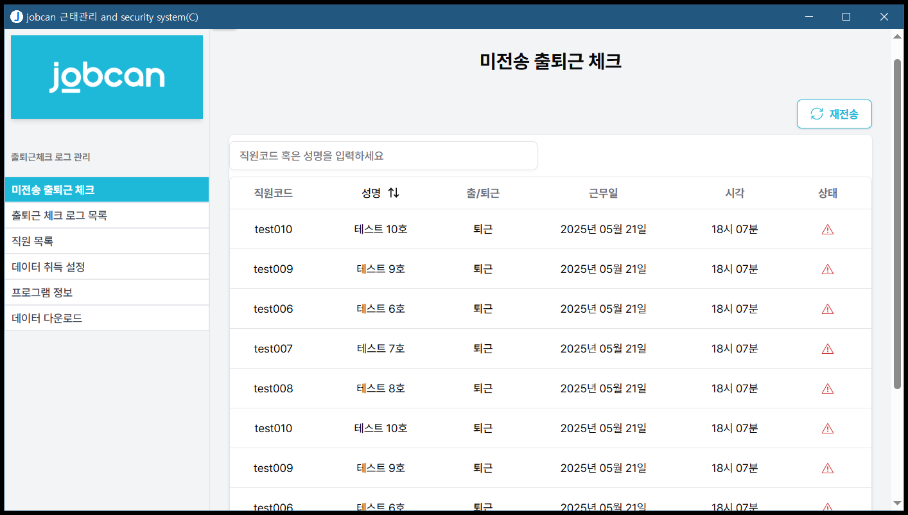The height and width of the screenshot is (515, 908).
Task: Sort by 성명 using the up-down arrows icon
Action: click(x=394, y=193)
